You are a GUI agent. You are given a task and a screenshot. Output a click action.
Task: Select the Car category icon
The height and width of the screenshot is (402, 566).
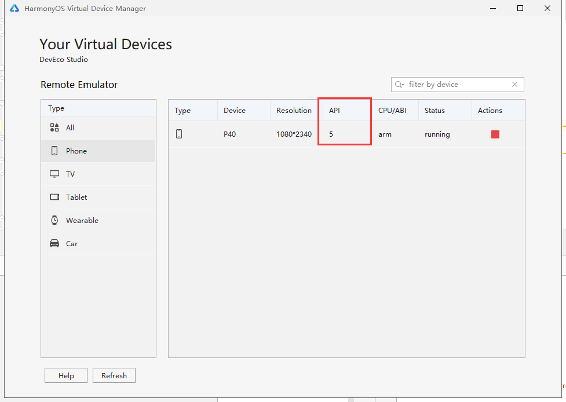click(54, 243)
